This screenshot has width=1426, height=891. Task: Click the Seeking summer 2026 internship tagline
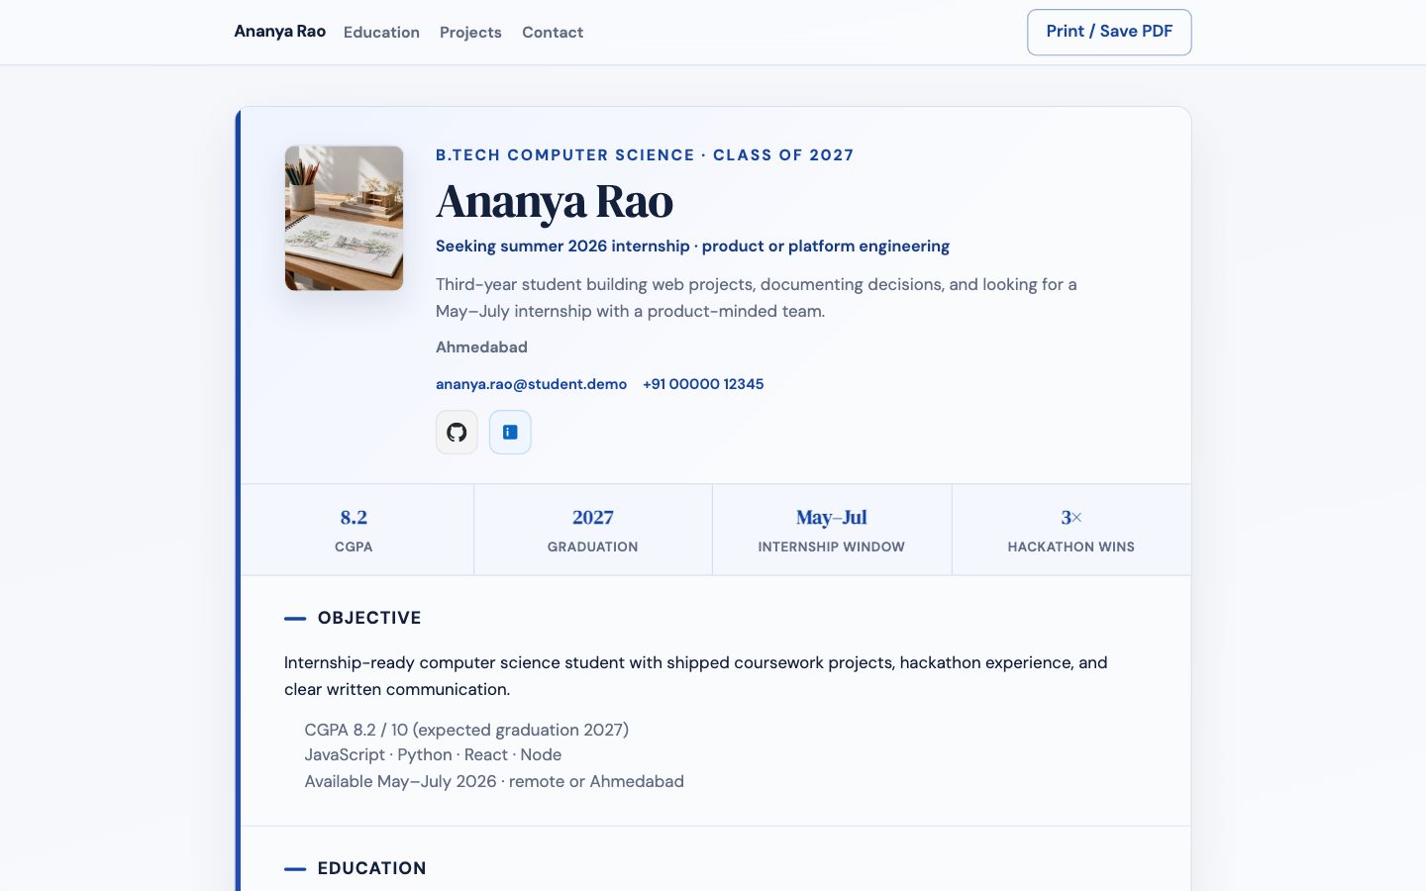[x=692, y=247]
